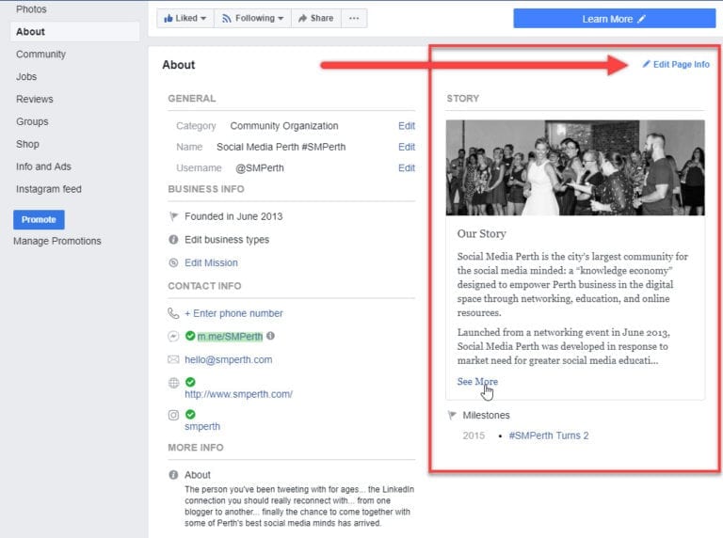Click the Our Story heading
723x538 pixels.
point(481,233)
